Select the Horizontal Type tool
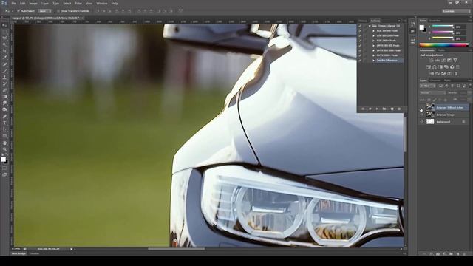The width and height of the screenshot is (473, 266). pos(4,123)
